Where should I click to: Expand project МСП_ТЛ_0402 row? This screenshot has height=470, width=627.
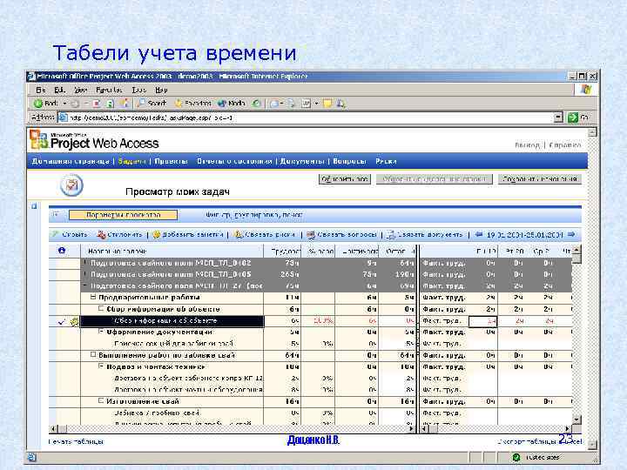click(x=84, y=263)
